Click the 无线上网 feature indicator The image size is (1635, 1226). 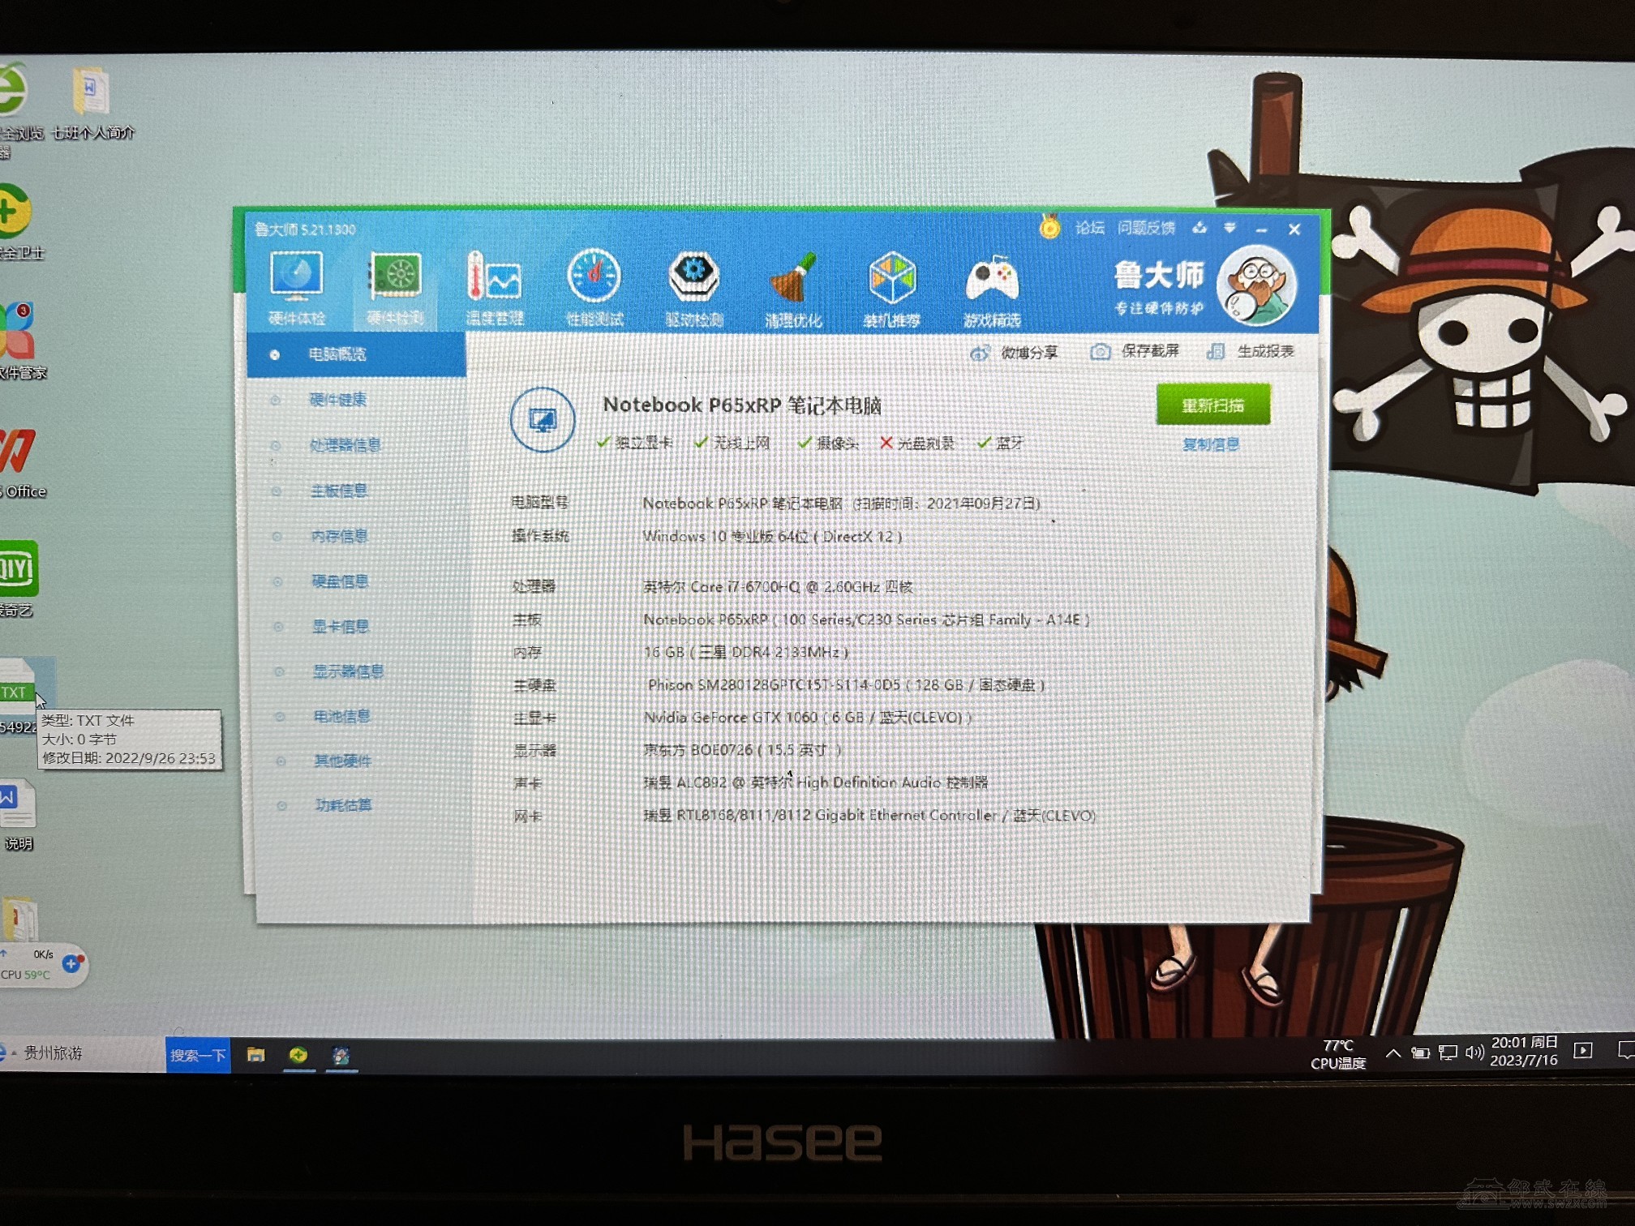(x=732, y=443)
